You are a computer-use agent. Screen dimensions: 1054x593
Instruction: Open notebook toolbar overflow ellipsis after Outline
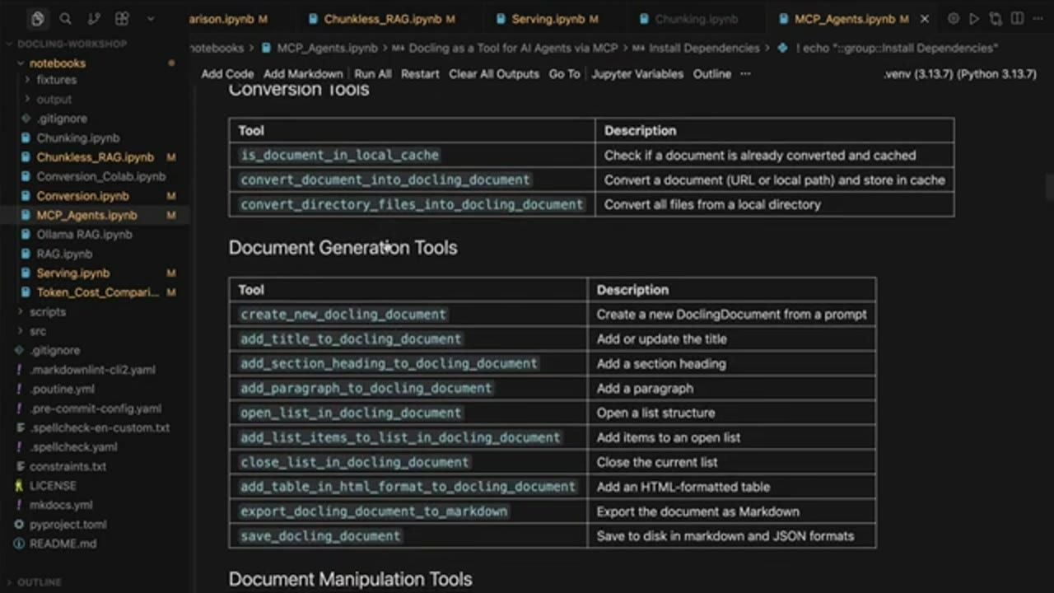point(745,73)
